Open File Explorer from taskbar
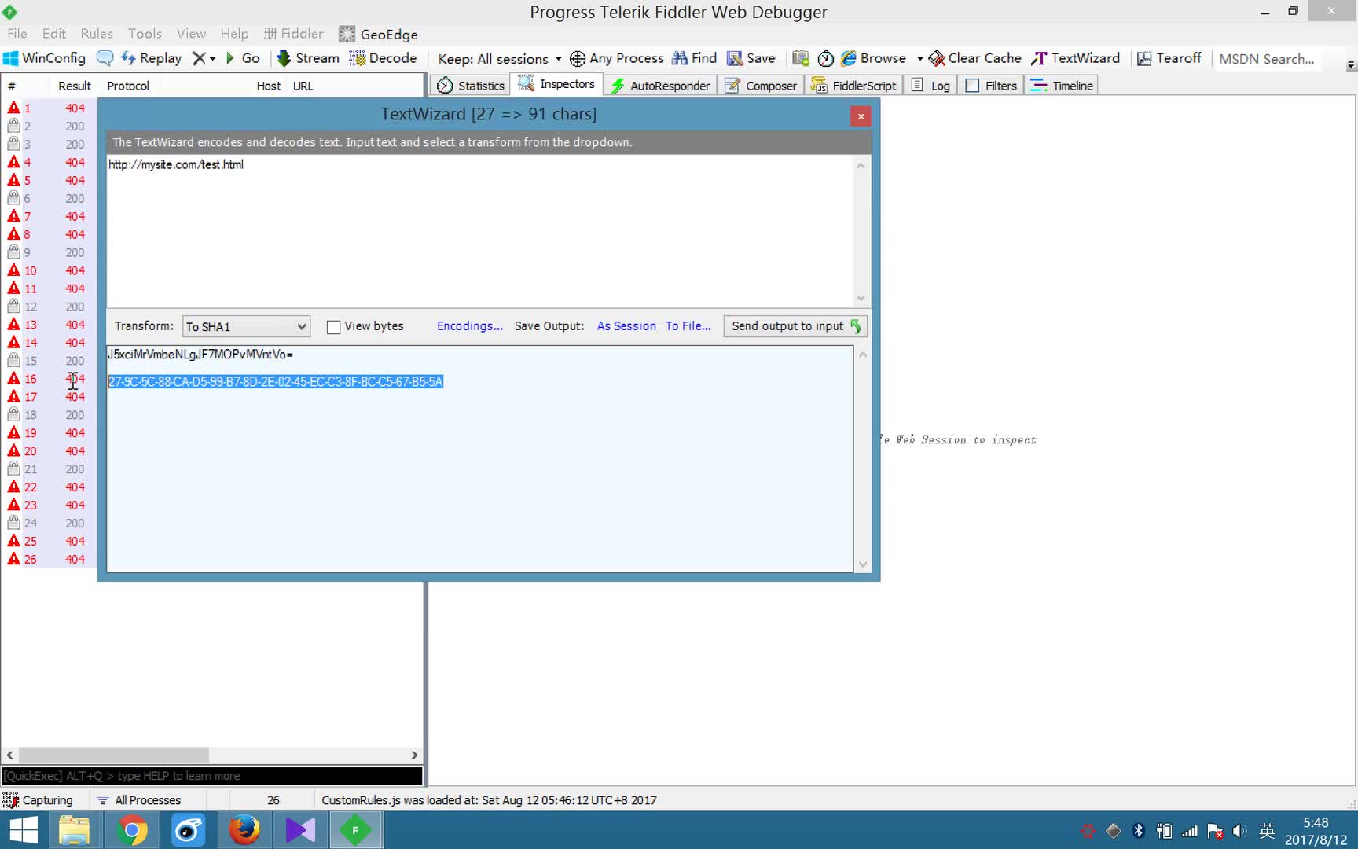The image size is (1358, 849). pos(75,830)
